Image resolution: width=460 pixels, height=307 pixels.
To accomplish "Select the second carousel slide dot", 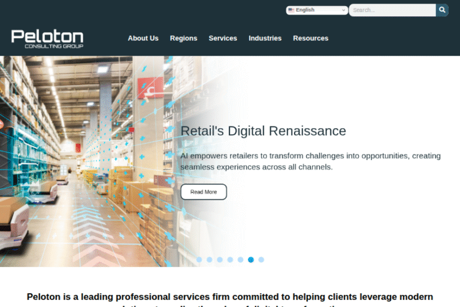I will [x=210, y=260].
